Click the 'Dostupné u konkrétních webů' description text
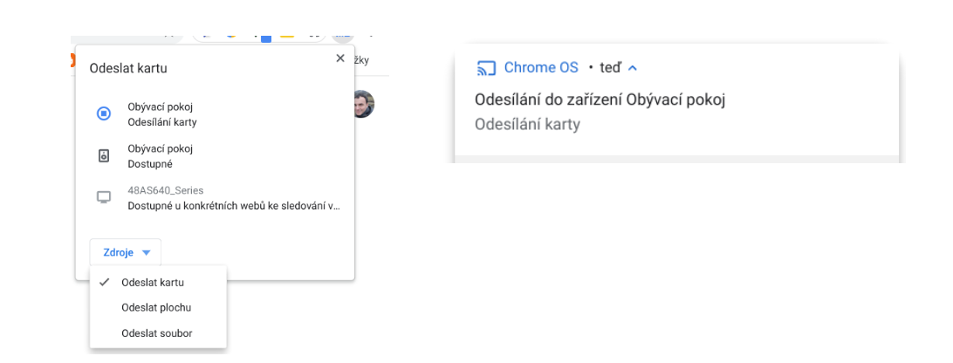The height and width of the screenshot is (363, 953). point(234,206)
